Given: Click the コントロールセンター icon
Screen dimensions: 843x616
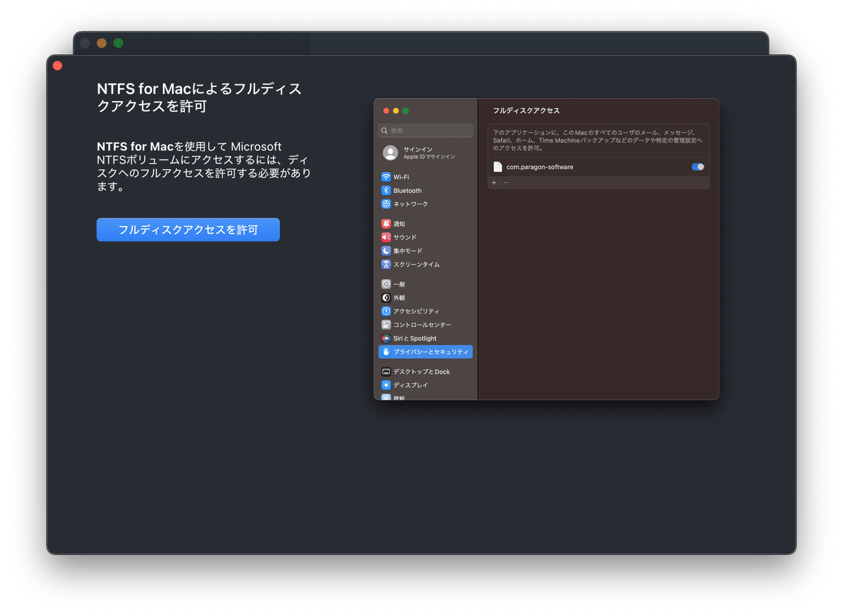Looking at the screenshot, I should click(386, 325).
